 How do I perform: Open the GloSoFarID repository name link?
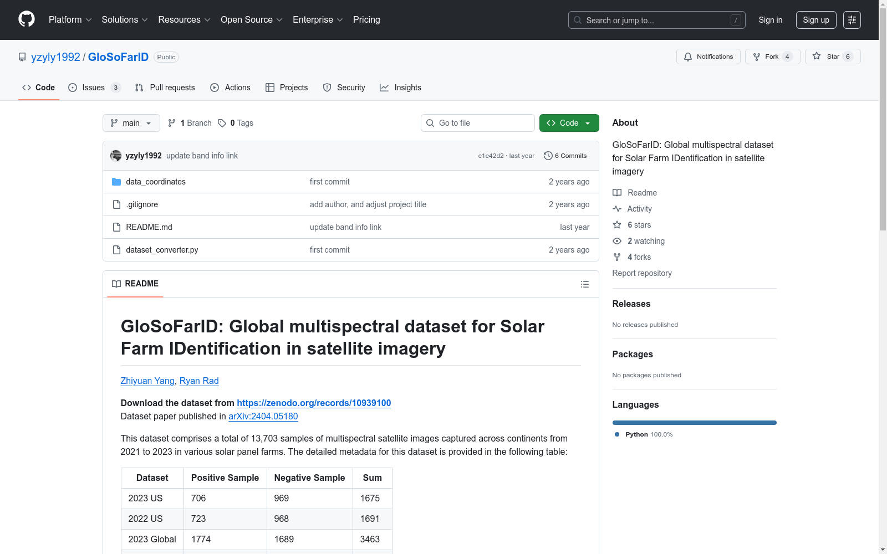tap(118, 57)
